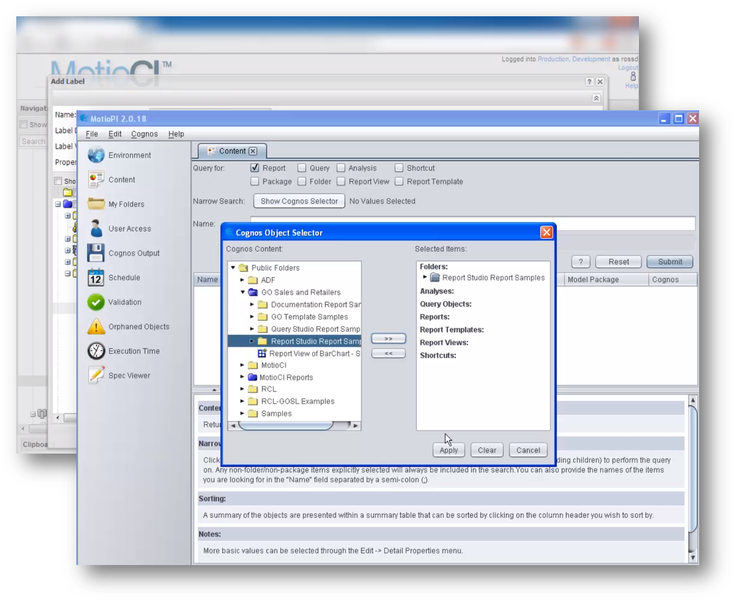
Task: Collapse the GO Sales and Retailers node
Action: (242, 292)
